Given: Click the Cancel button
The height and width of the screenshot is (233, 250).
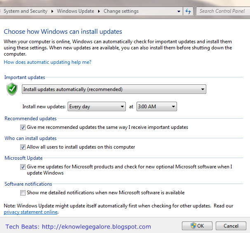Looking at the screenshot, I should (x=231, y=226).
